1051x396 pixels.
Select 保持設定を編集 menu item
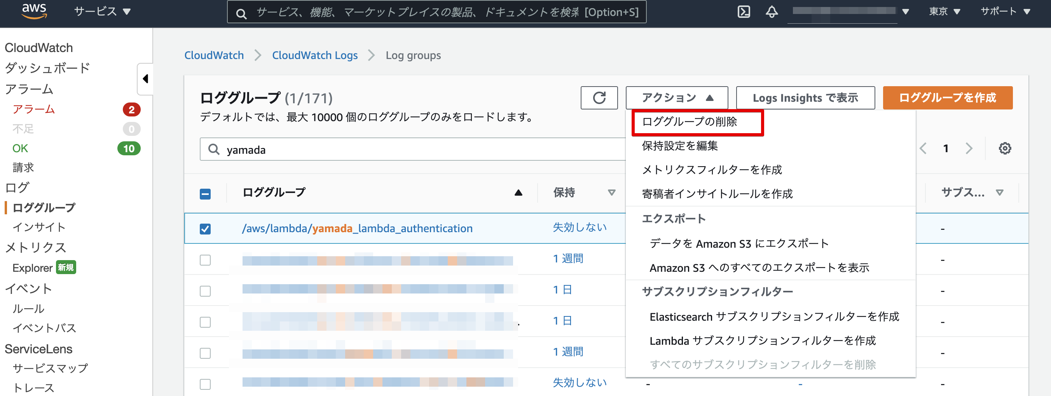tap(679, 146)
